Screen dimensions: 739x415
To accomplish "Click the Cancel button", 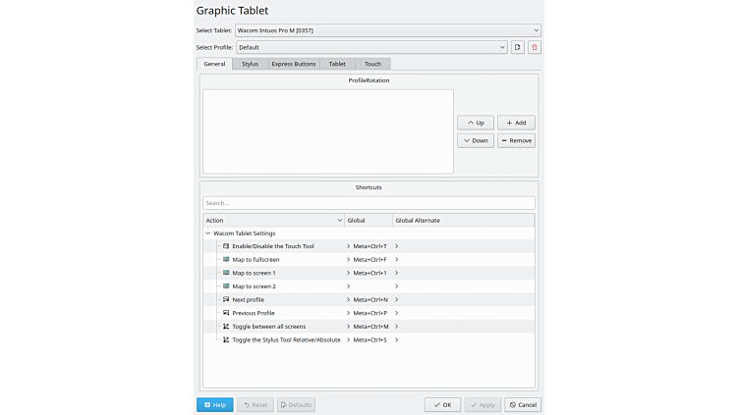I will tap(523, 404).
